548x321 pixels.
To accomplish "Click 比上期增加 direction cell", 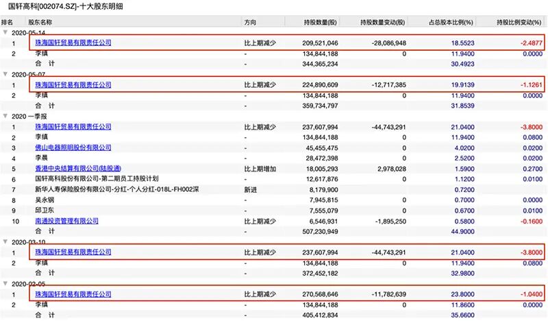I will point(260,169).
